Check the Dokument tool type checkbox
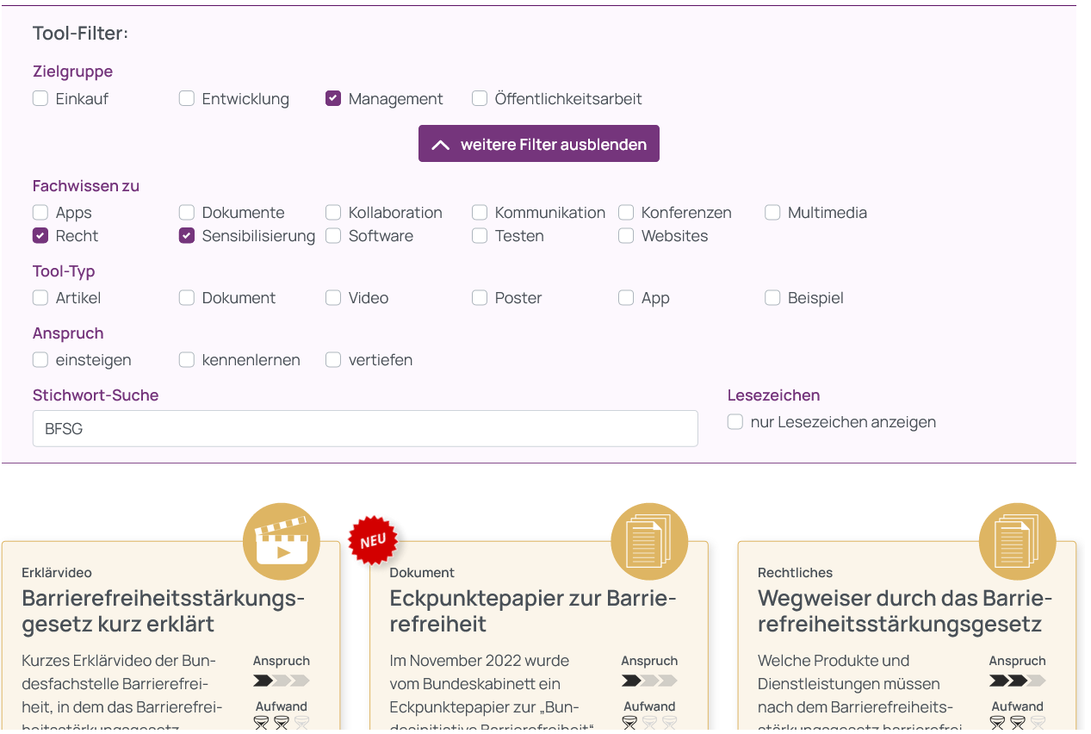The image size is (1091, 734). point(187,297)
